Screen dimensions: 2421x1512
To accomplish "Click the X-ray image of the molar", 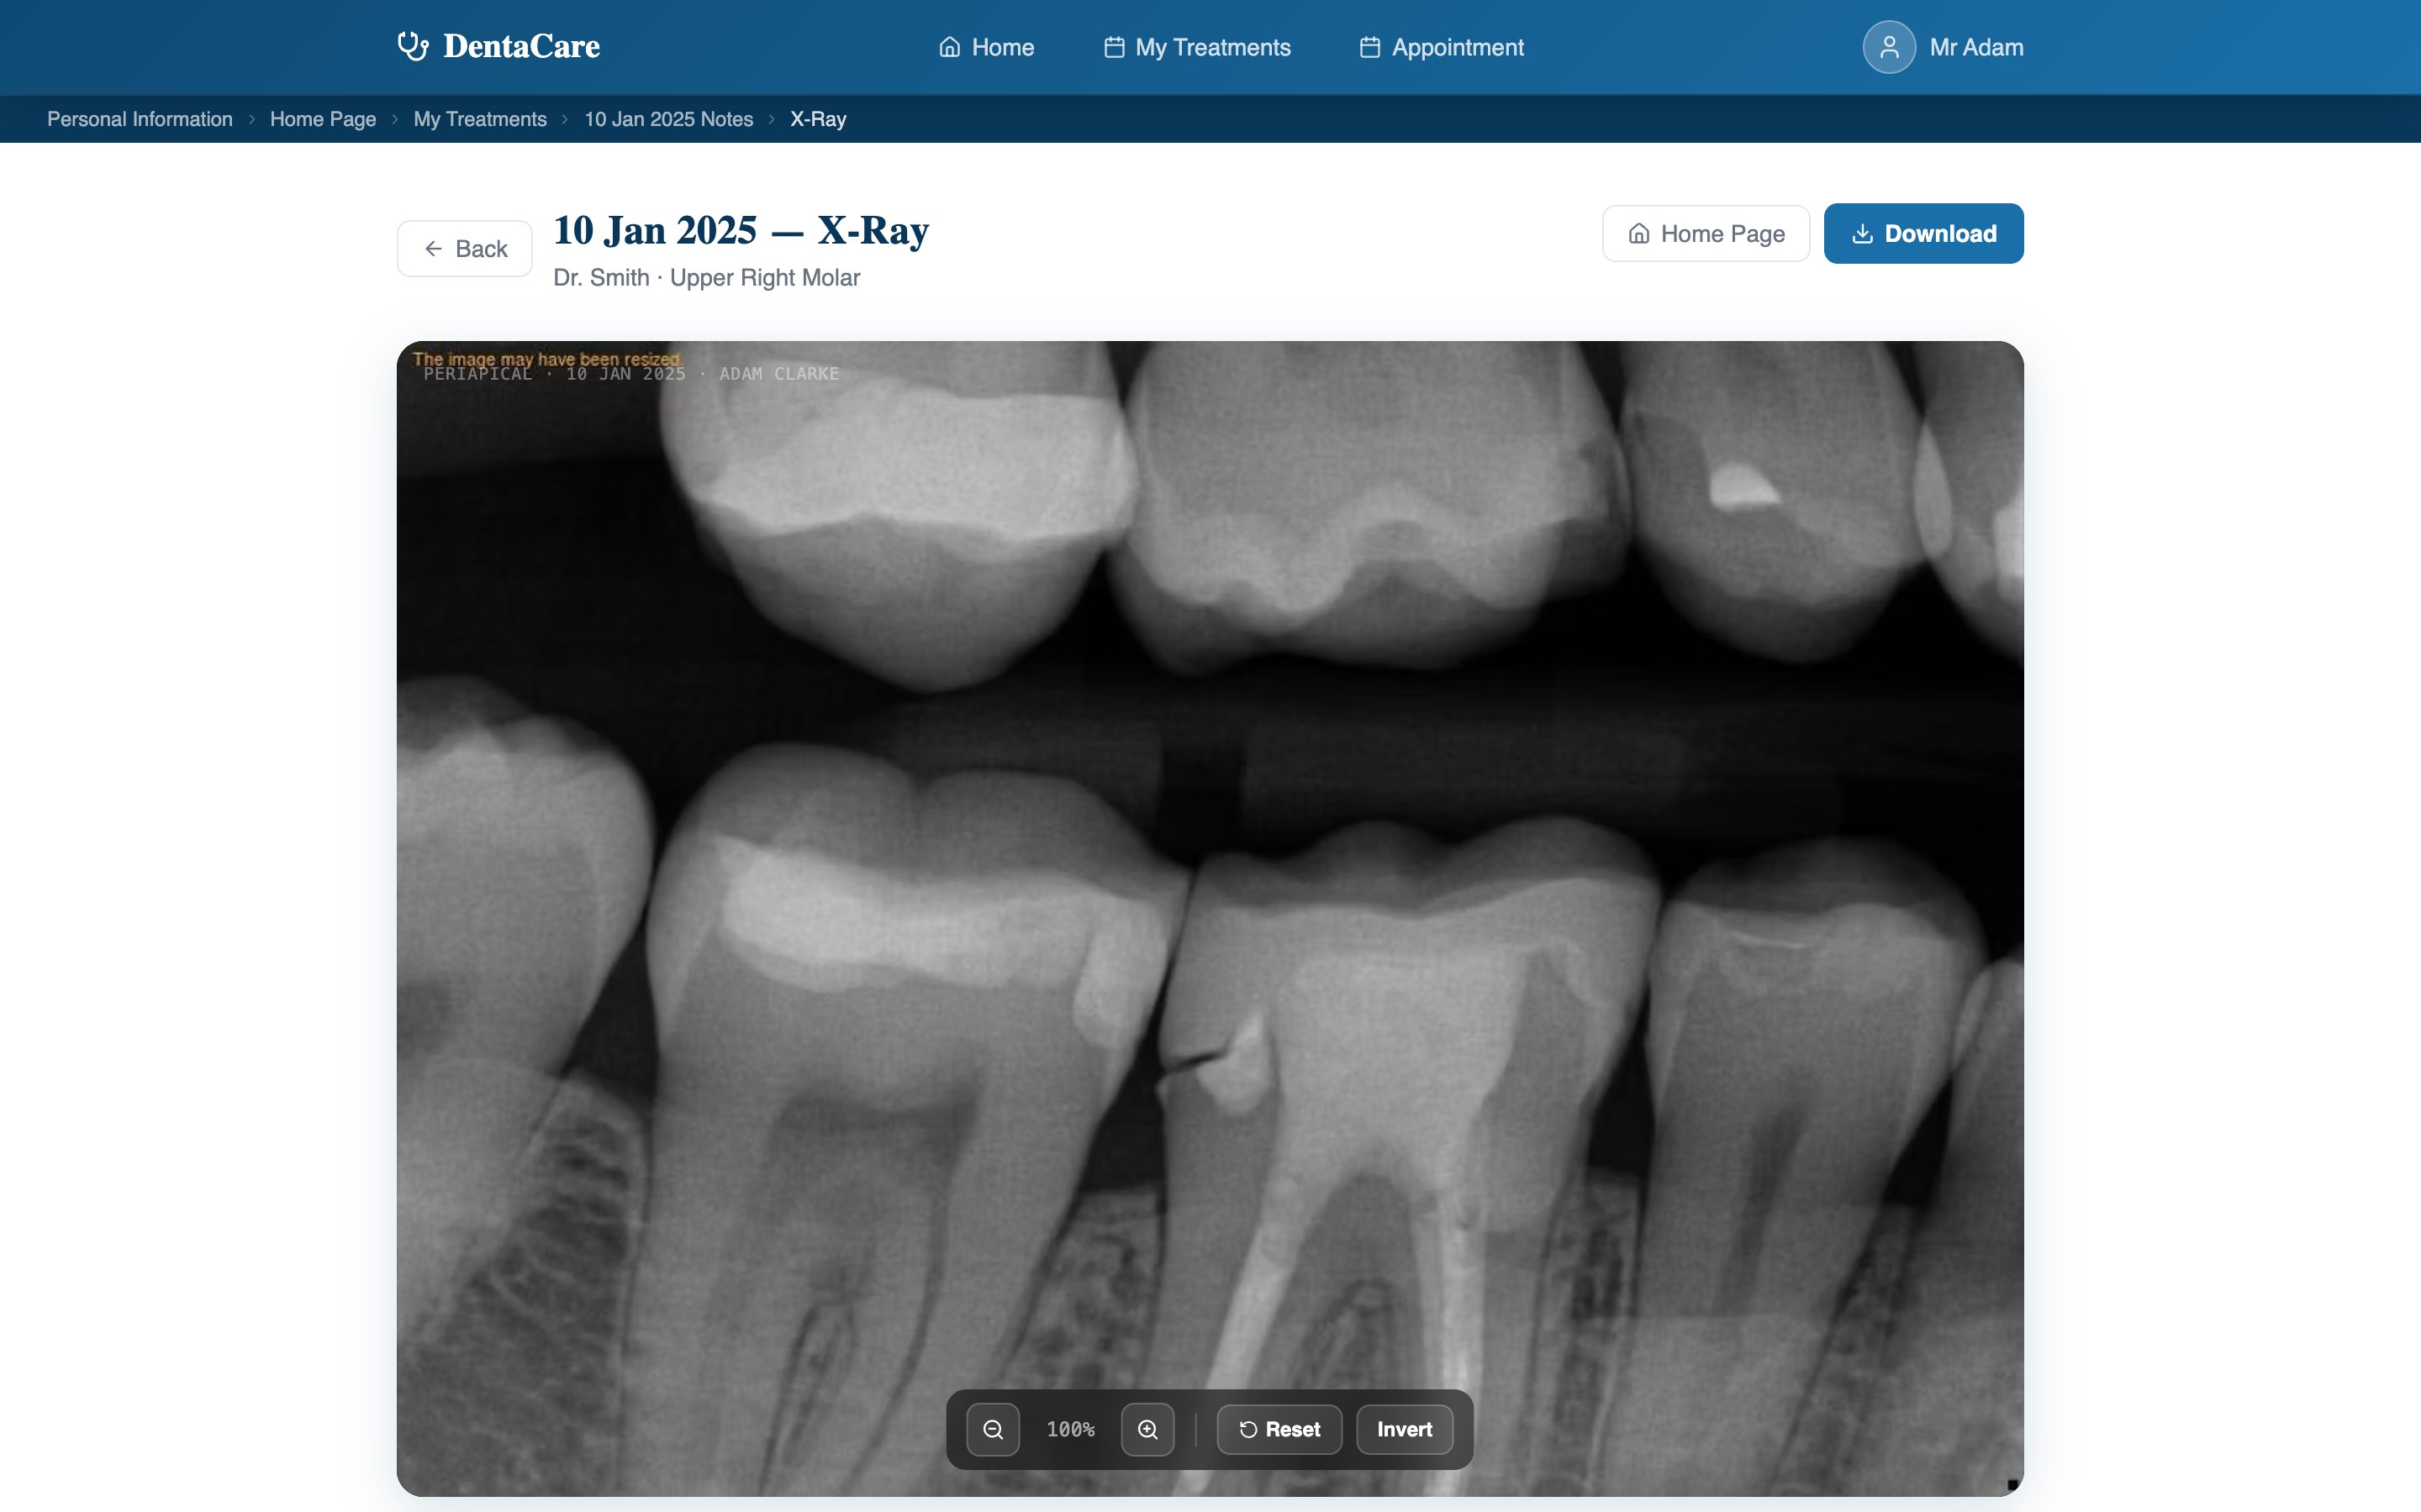I will tap(1210, 918).
